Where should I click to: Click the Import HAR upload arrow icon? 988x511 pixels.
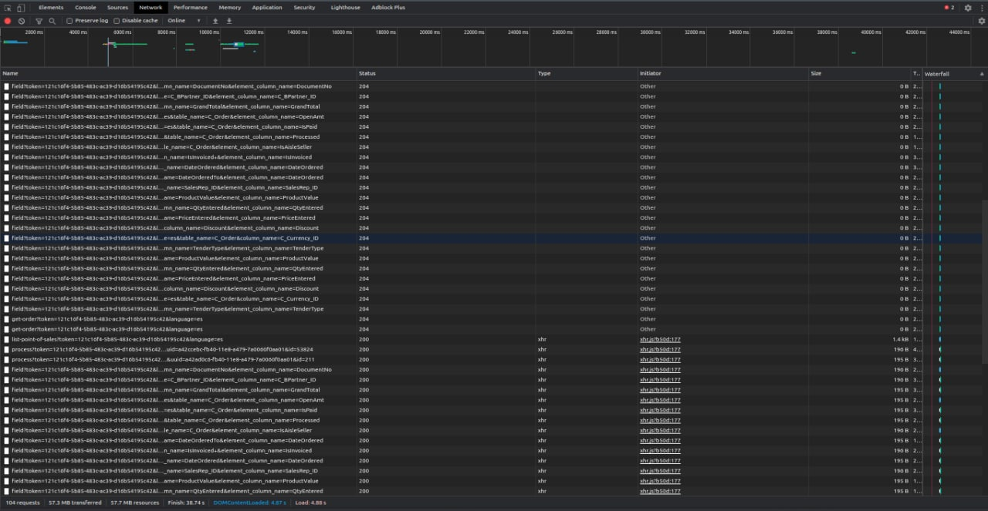(x=215, y=21)
